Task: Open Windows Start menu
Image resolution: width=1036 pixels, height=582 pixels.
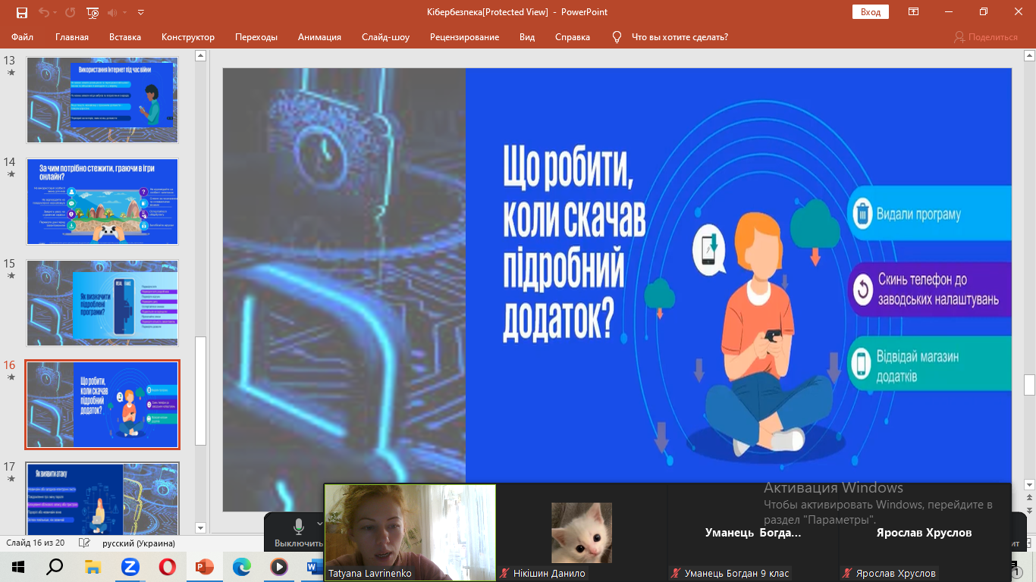Action: coord(18,567)
